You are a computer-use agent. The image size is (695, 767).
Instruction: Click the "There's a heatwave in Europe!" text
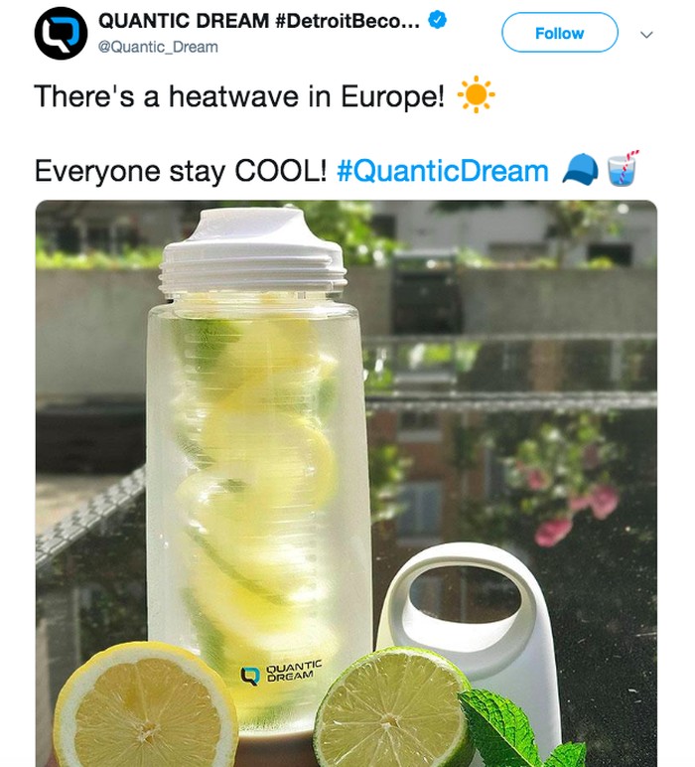(x=239, y=97)
